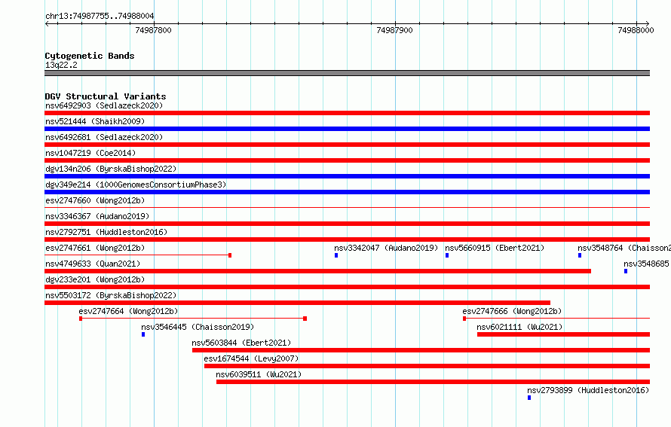Select red bar under dgv233e201
The image size is (671, 427).
click(x=347, y=287)
